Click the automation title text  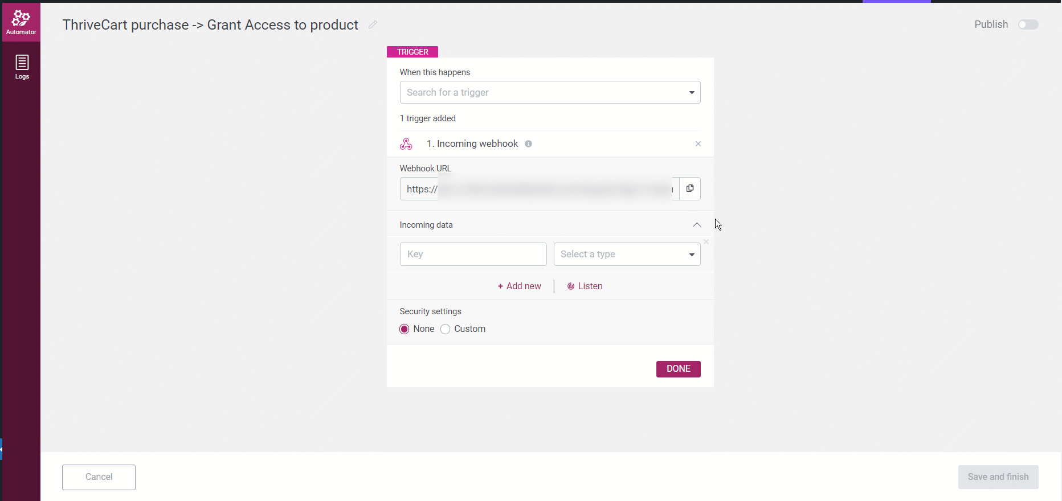[210, 25]
